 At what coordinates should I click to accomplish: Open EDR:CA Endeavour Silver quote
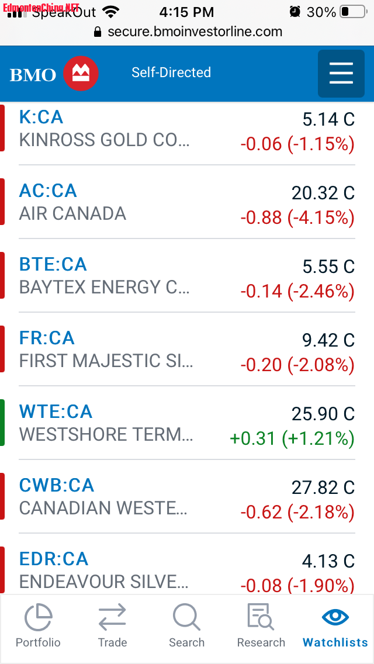(54, 559)
